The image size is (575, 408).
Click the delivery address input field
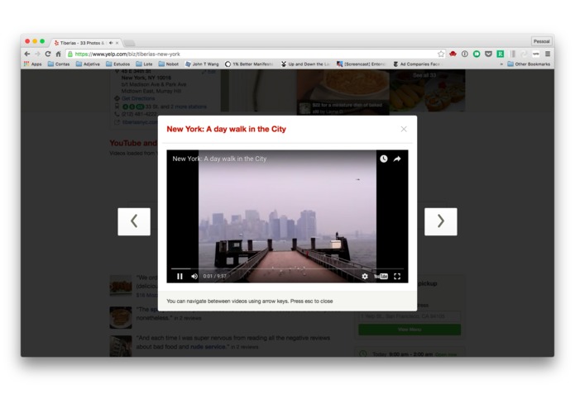point(410,316)
